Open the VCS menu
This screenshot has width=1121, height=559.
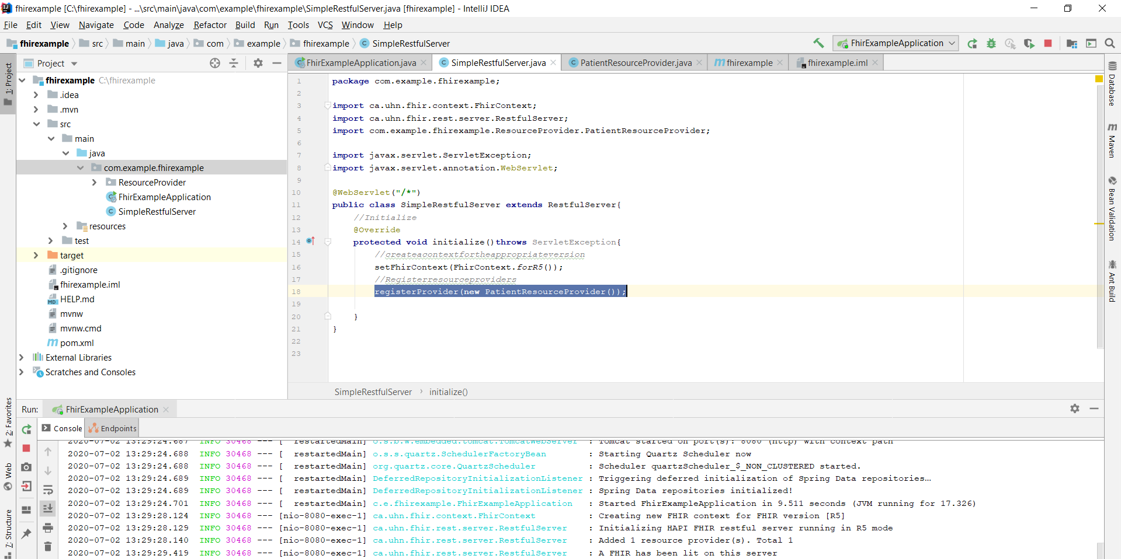click(325, 25)
